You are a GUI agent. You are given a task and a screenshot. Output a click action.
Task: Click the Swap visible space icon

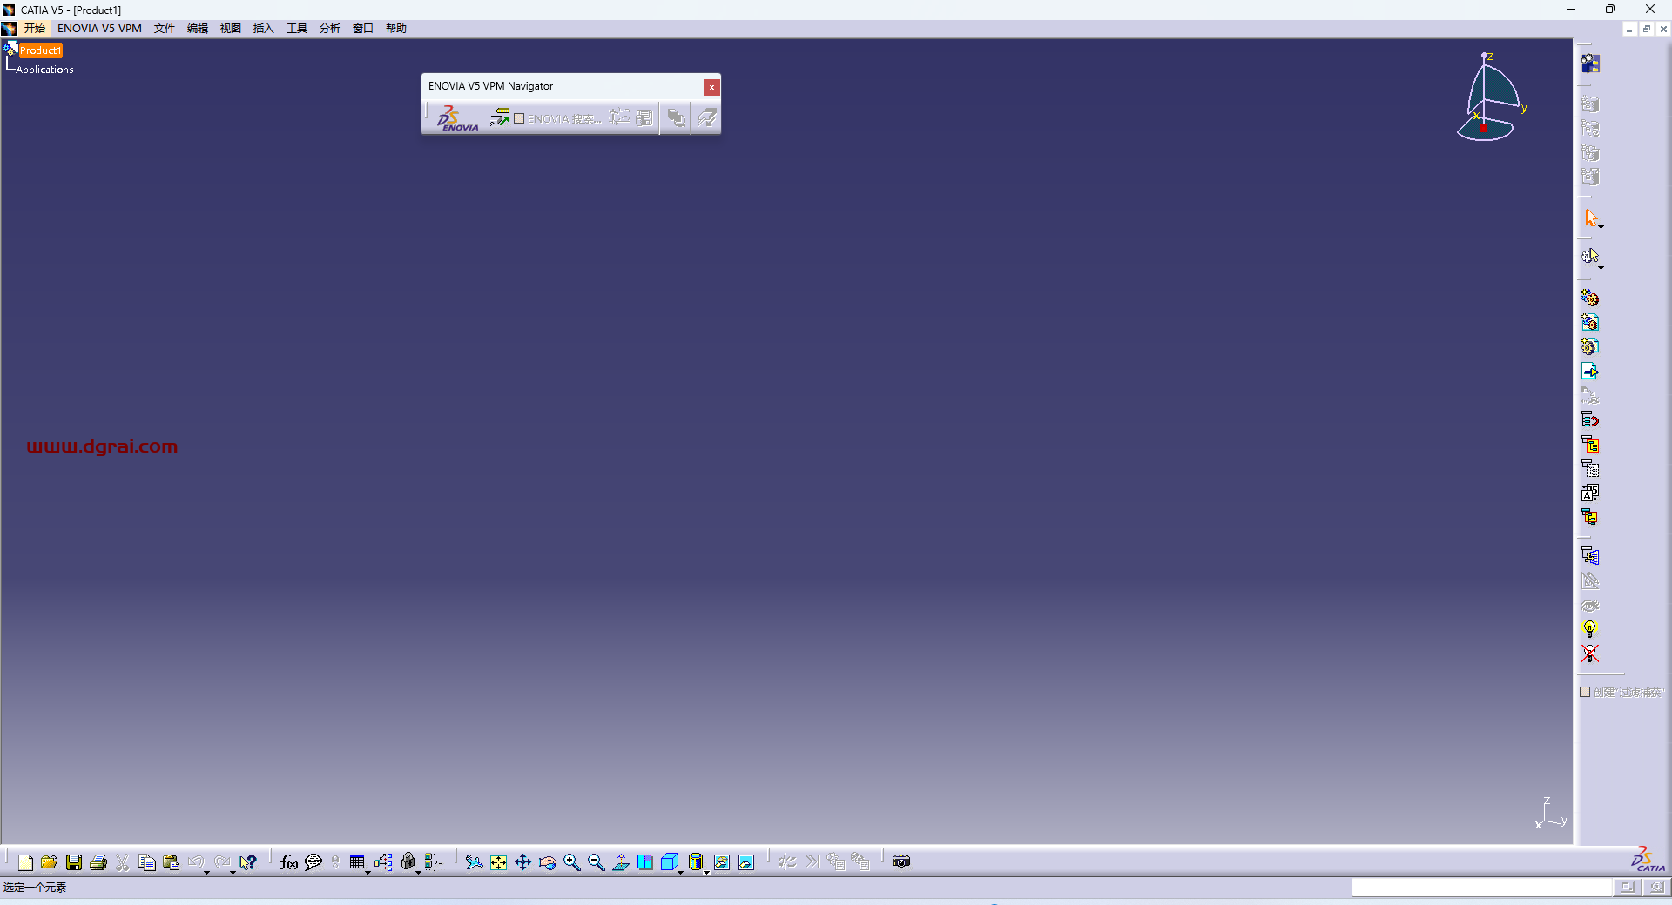coord(746,862)
